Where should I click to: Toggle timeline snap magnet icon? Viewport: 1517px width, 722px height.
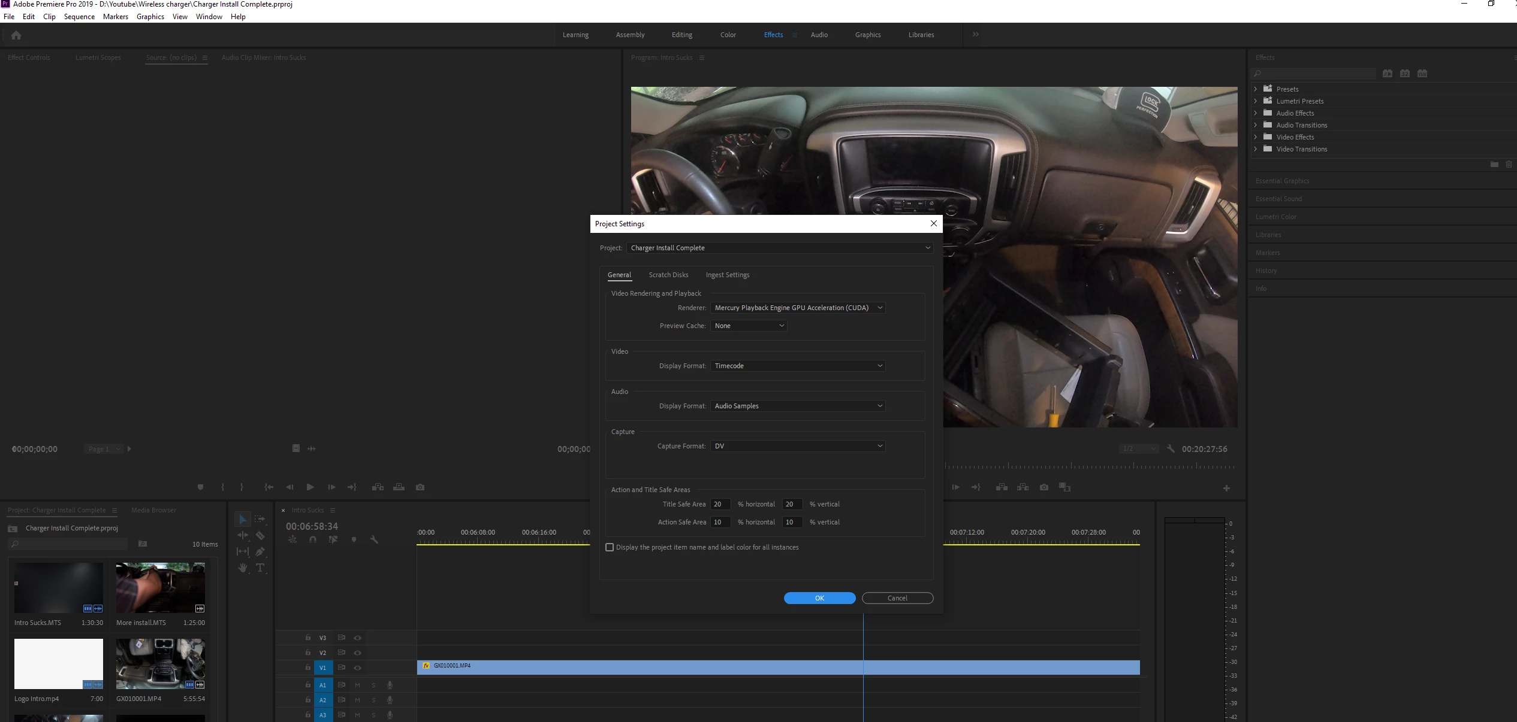click(x=313, y=539)
